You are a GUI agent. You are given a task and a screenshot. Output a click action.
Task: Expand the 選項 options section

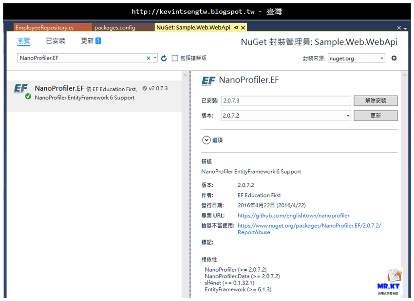tap(206, 140)
